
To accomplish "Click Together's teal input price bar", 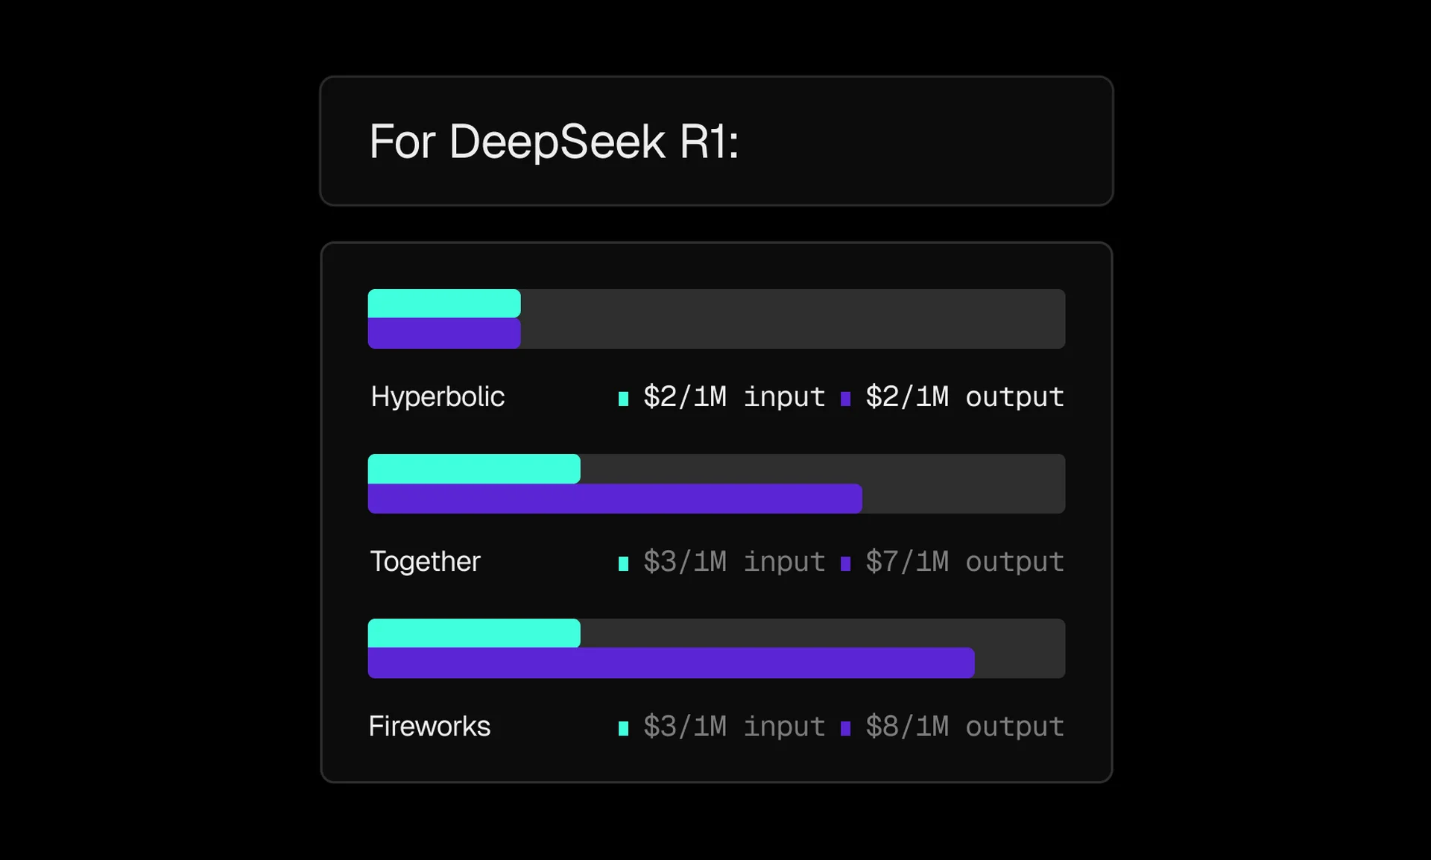I will tap(474, 469).
